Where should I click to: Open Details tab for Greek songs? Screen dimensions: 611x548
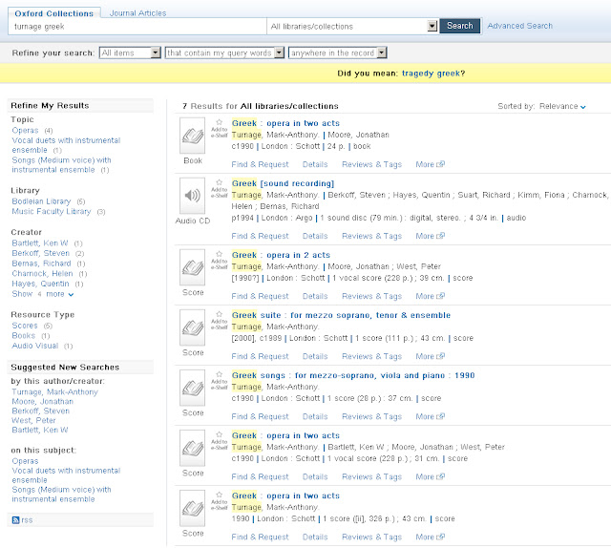(x=315, y=416)
